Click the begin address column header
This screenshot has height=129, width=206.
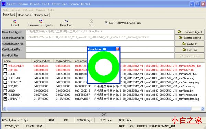63,61
